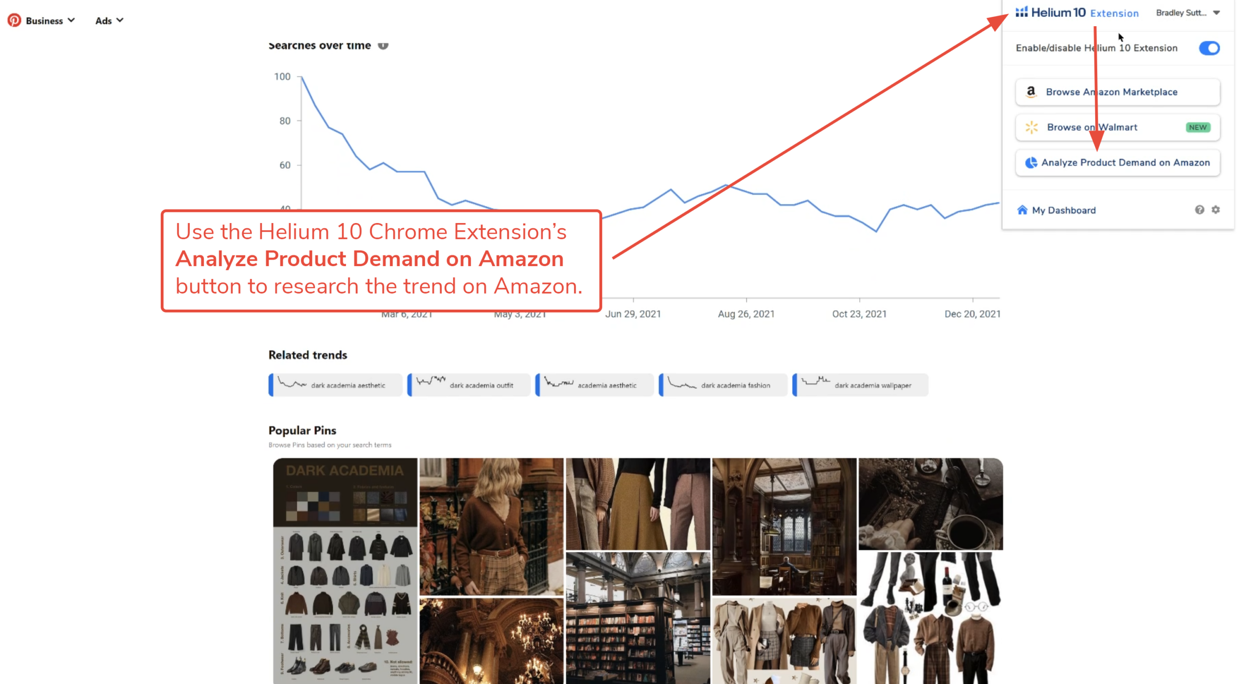Expand the Ads dropdown menu
Viewport: 1239px width, 684px height.
[109, 20]
